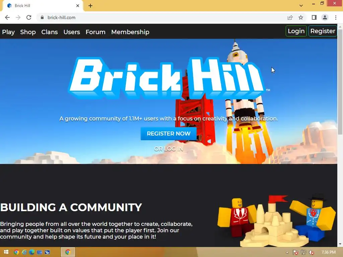The height and width of the screenshot is (257, 343).
Task: Open the Action Center flag icon
Action: pyautogui.click(x=295, y=253)
